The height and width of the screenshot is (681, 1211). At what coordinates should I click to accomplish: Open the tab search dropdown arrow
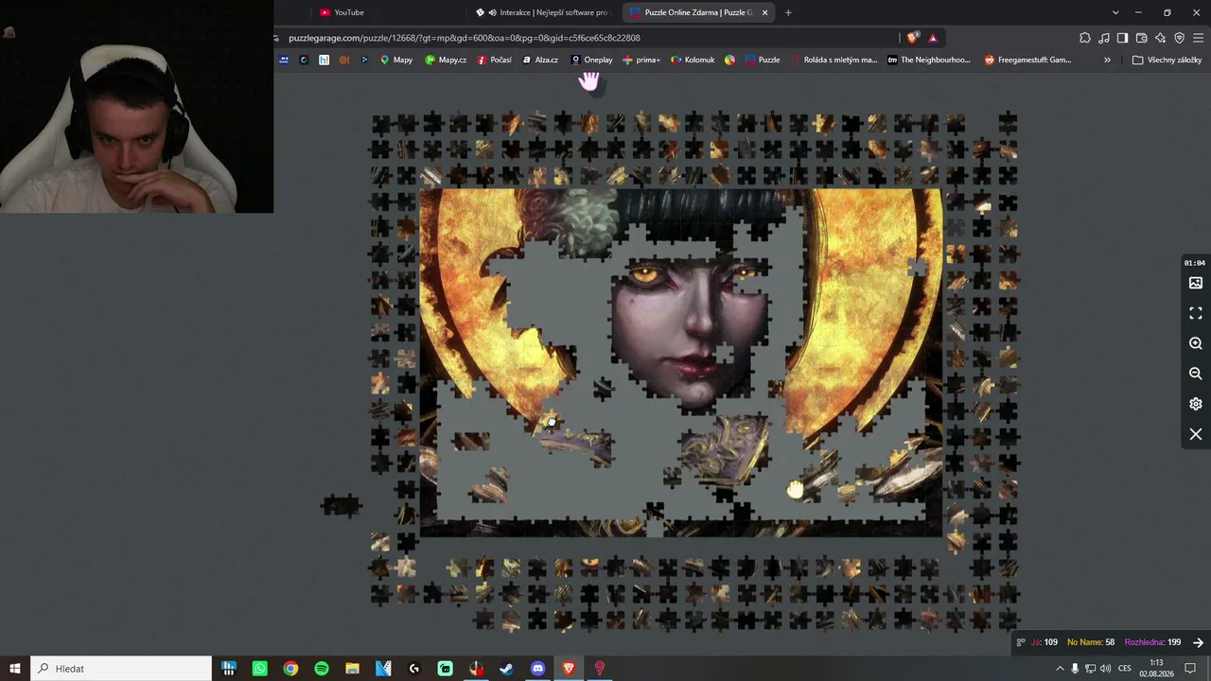[x=1115, y=12]
